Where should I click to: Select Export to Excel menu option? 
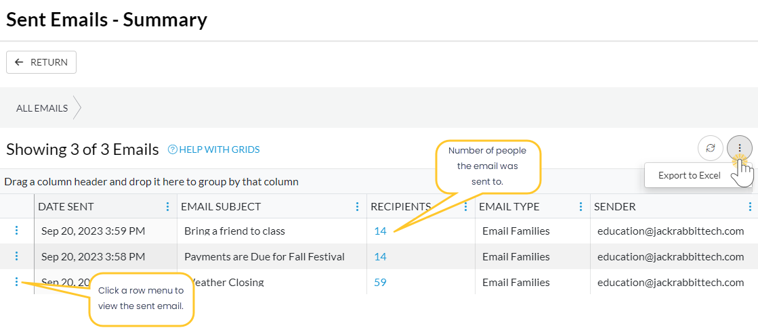[x=689, y=175]
